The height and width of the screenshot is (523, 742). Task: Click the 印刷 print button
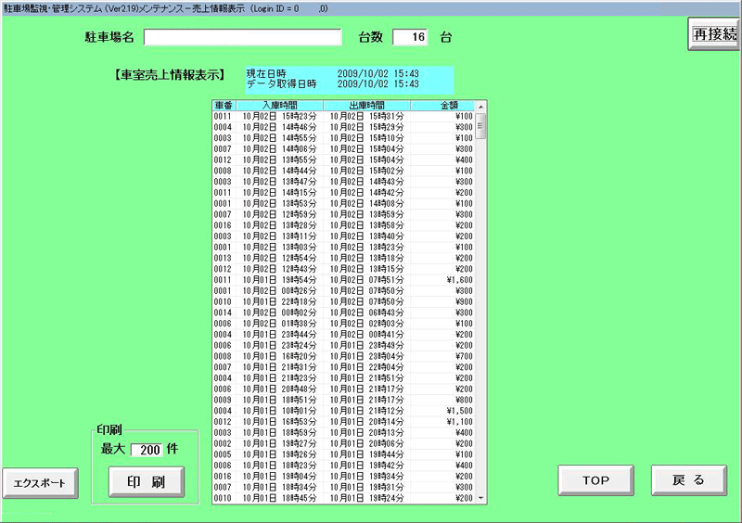pyautogui.click(x=147, y=482)
